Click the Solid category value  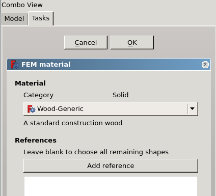click(x=120, y=95)
